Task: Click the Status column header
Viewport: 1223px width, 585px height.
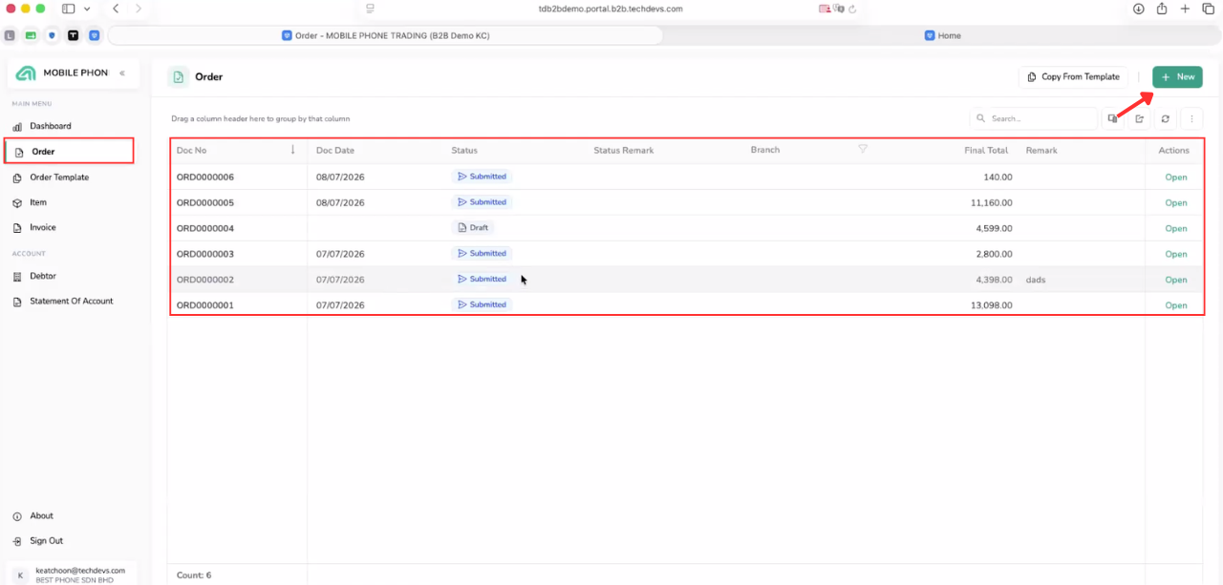Action: click(x=464, y=151)
